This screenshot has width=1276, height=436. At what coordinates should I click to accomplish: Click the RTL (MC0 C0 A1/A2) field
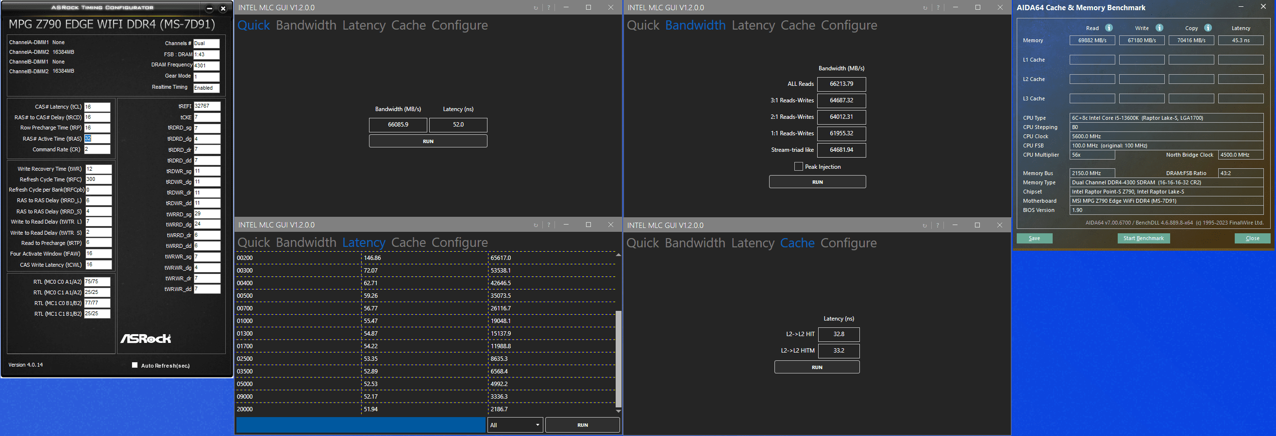[x=97, y=282]
